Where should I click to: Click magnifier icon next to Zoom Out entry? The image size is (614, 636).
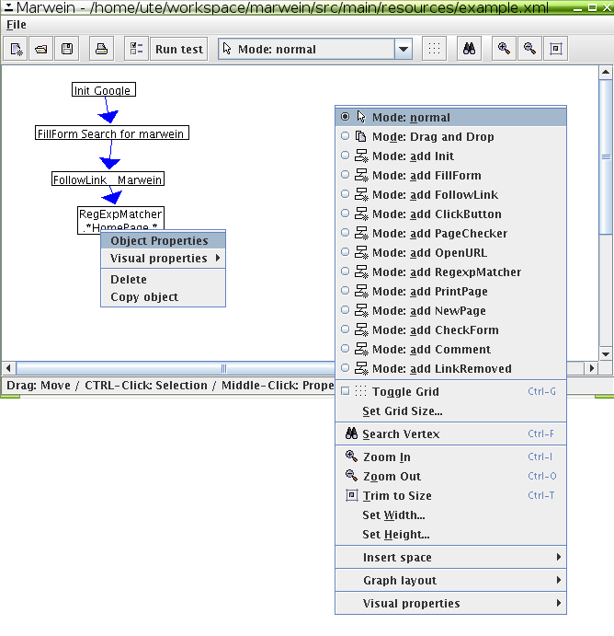click(x=351, y=475)
